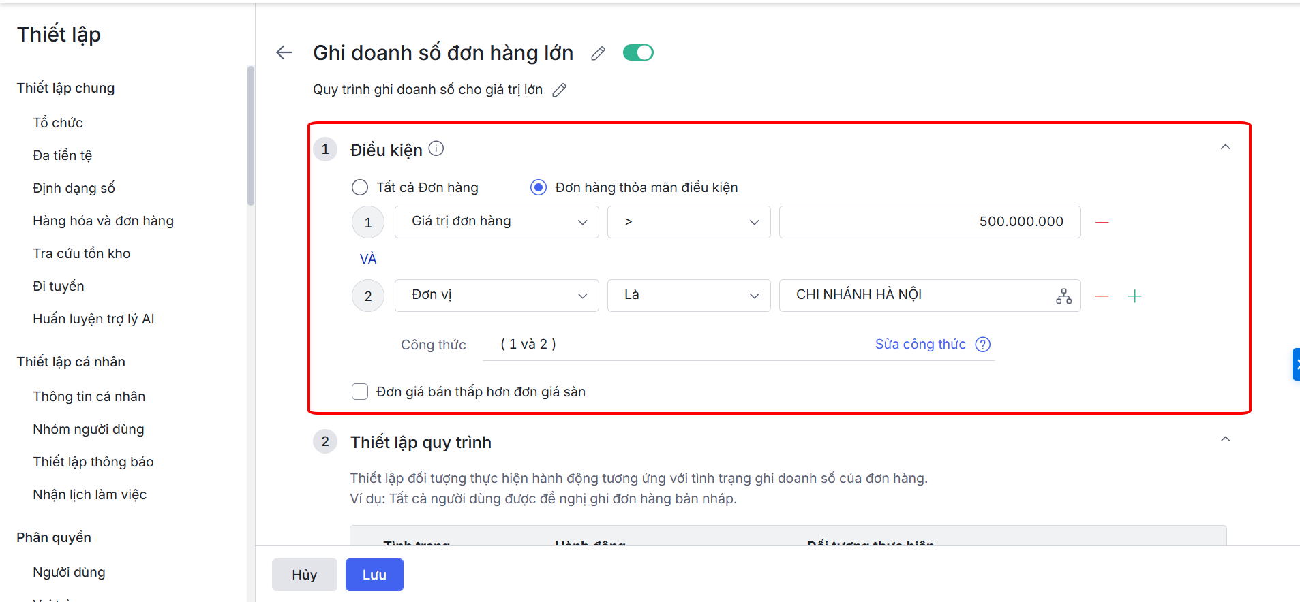The image size is (1300, 602).
Task: Select the Tất cả Đơn hàng radio
Action: [360, 187]
